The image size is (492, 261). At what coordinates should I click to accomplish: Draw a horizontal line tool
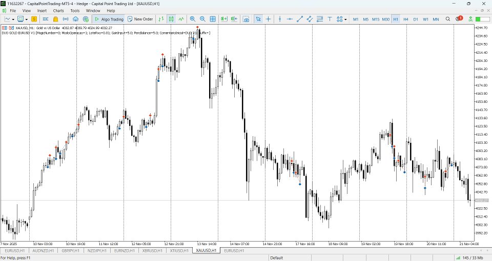[x=290, y=19]
